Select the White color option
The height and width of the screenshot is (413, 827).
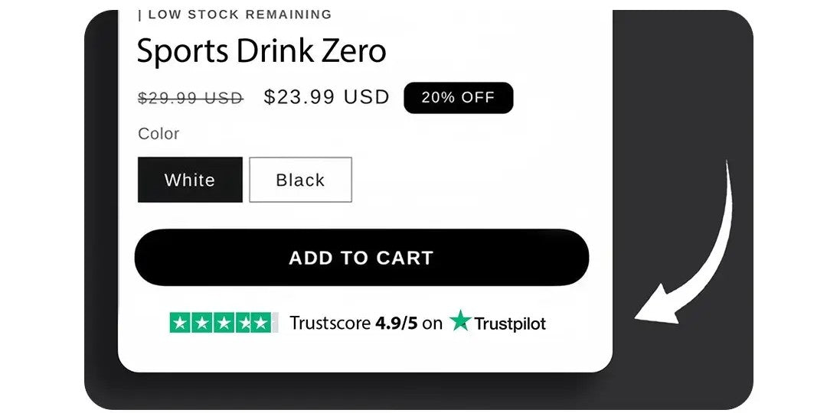click(x=190, y=180)
